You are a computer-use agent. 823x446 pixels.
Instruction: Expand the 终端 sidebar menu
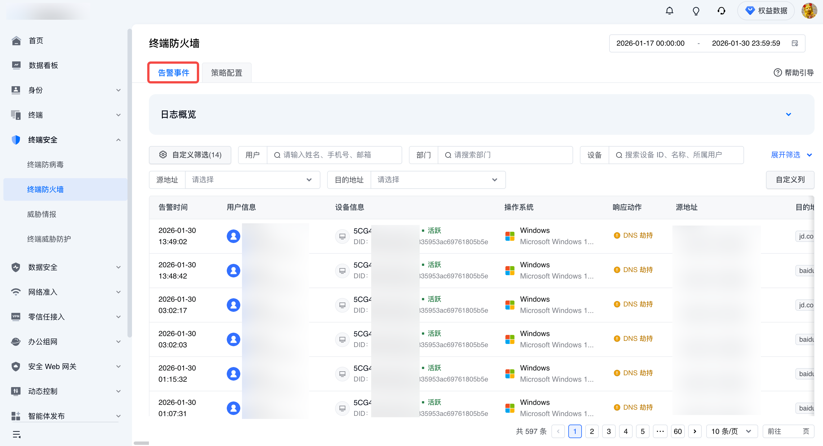65,115
